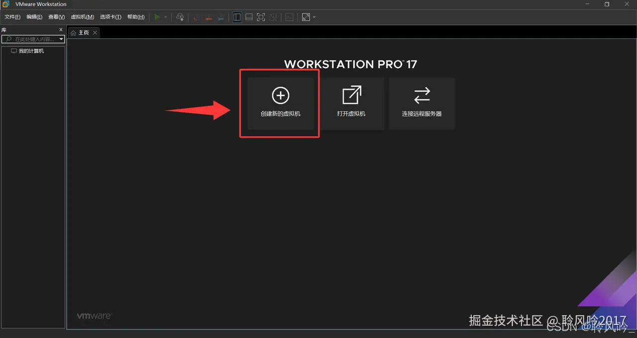Close the 主页 tab
The width and height of the screenshot is (637, 338).
(95, 32)
